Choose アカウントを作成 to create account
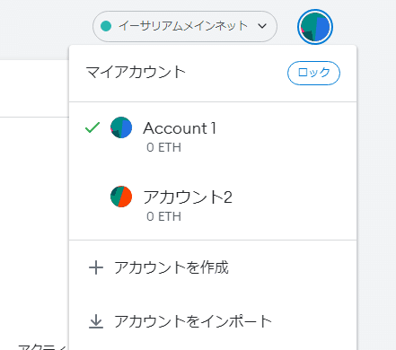Screen dimensions: 396x350 213,267
